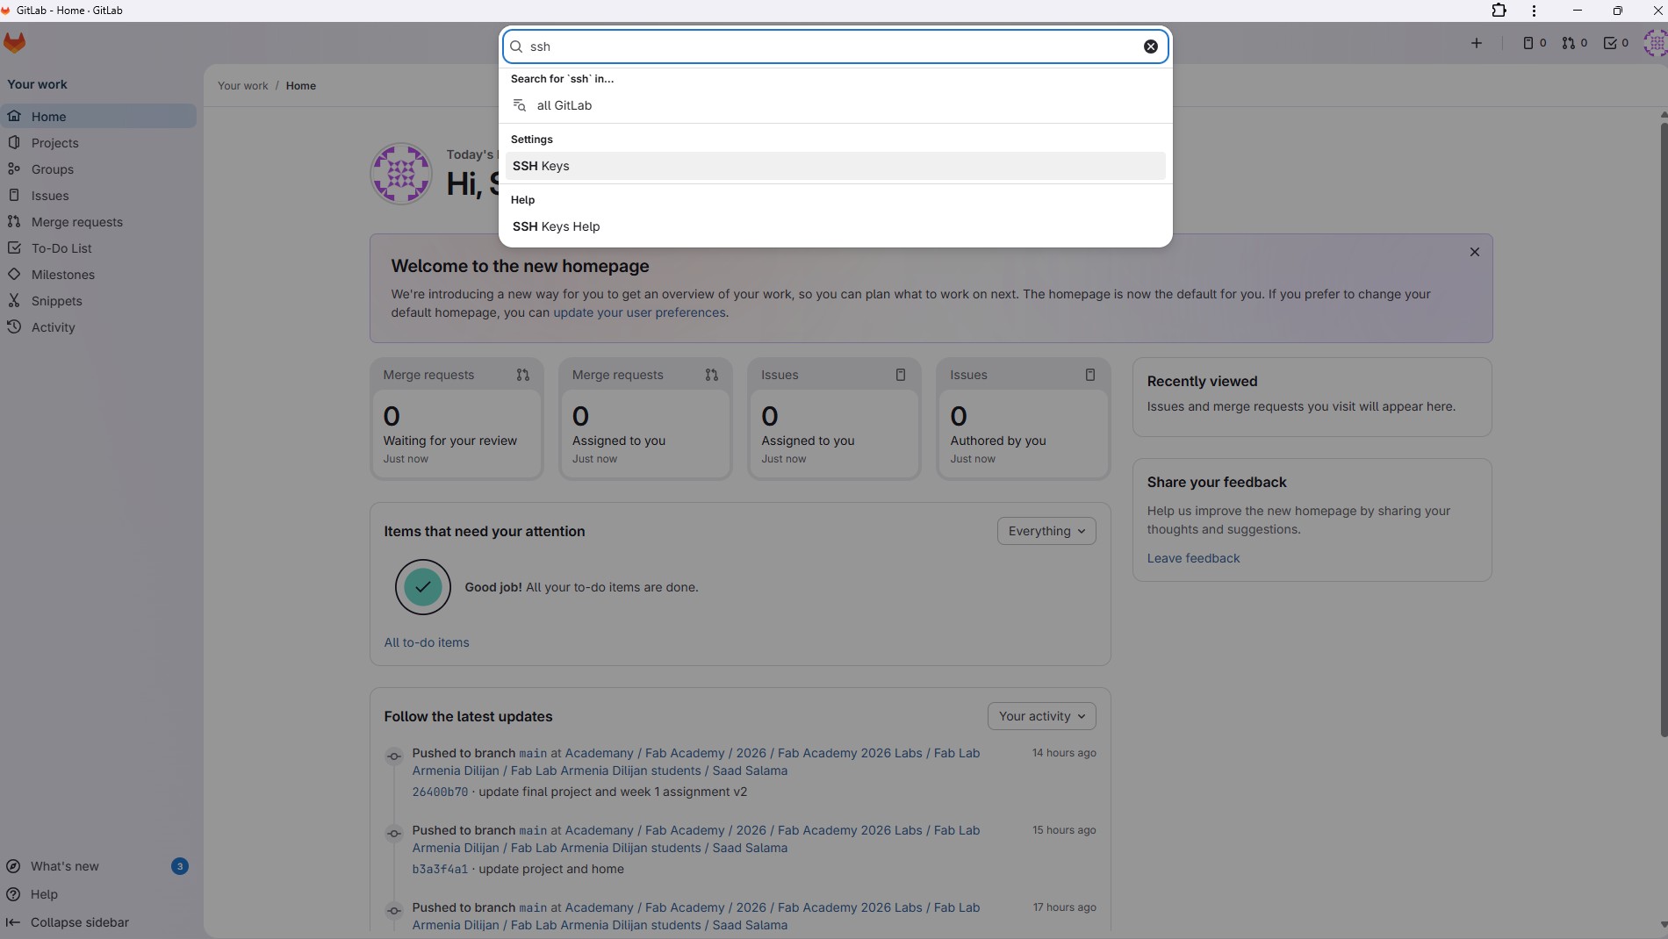Image resolution: width=1668 pixels, height=939 pixels.
Task: Expand the Everything filter dropdown
Action: (x=1046, y=531)
